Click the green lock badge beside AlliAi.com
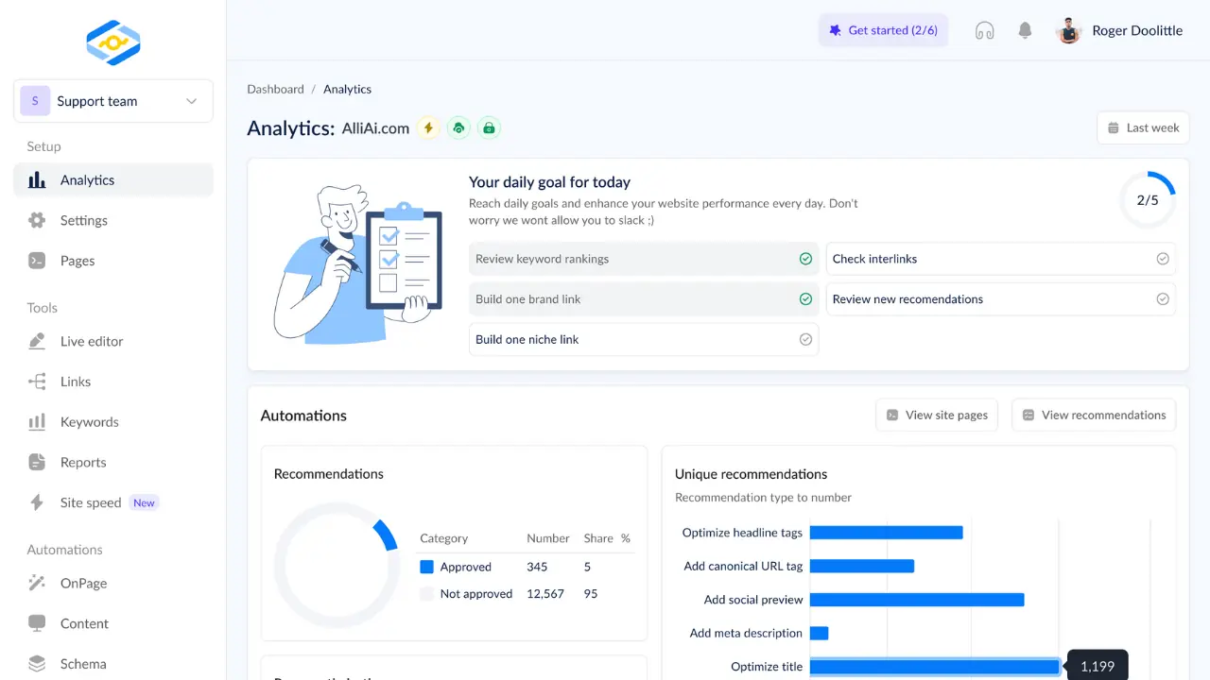The height and width of the screenshot is (680, 1210). tap(489, 127)
